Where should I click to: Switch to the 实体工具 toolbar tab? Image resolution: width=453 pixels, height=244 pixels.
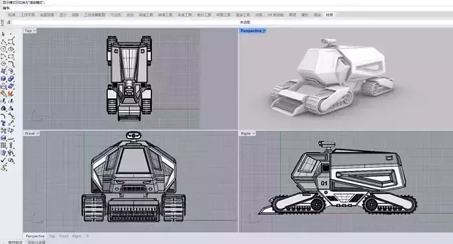pyautogui.click(x=184, y=15)
